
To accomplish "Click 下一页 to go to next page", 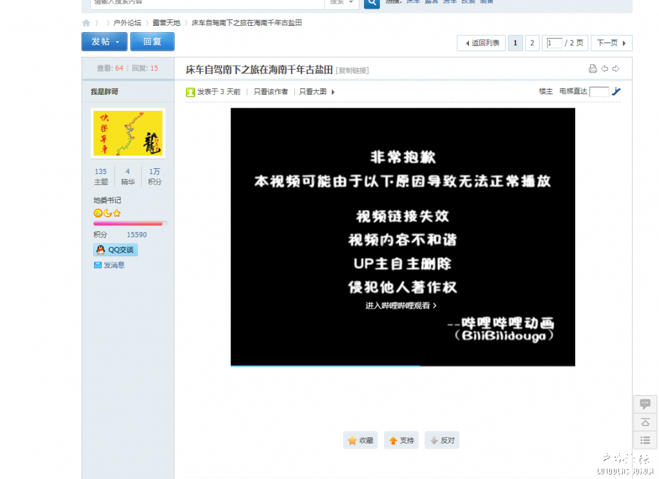I will pos(611,43).
